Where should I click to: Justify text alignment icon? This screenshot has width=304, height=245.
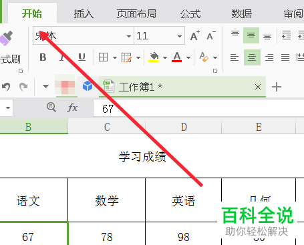tap(285, 57)
